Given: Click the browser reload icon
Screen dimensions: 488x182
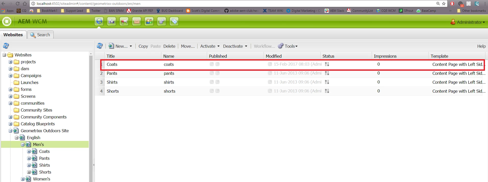Looking at the screenshot, I should coord(18,4).
